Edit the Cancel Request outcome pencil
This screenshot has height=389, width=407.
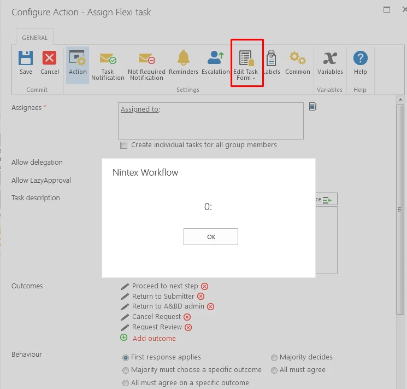(125, 317)
